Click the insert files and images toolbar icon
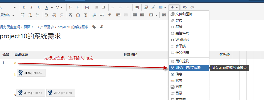 (146, 7)
